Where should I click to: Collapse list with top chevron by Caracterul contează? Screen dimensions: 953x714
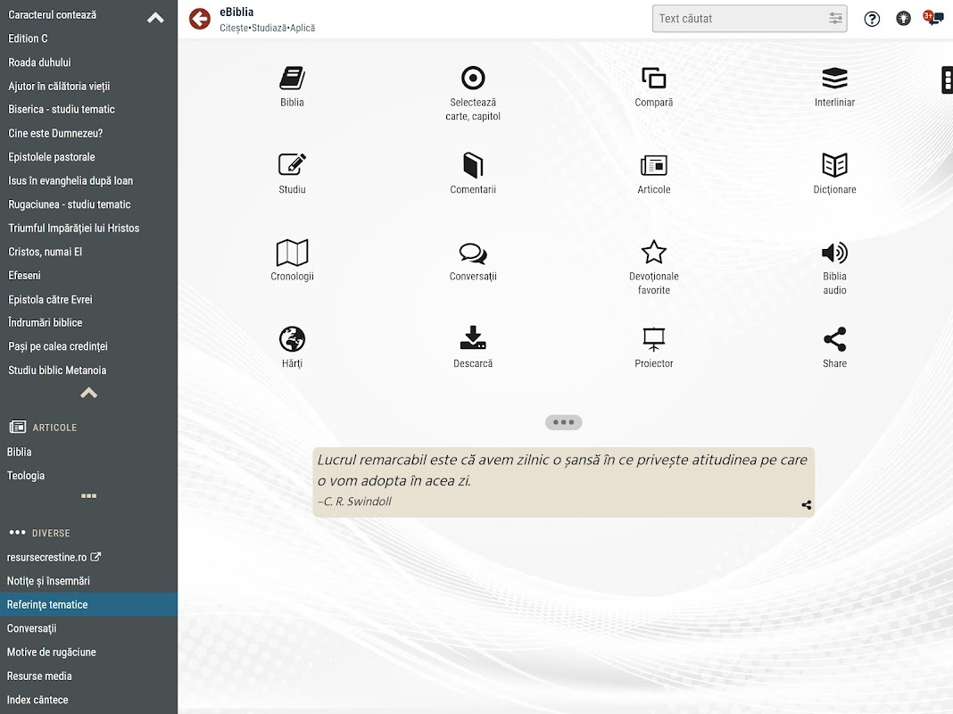pyautogui.click(x=155, y=18)
